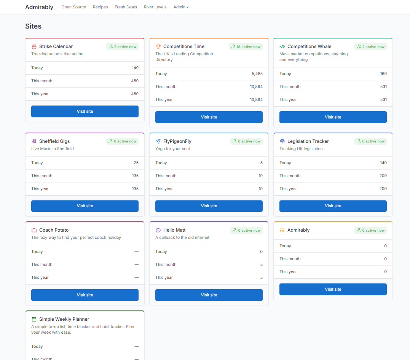Click the Coach Potato TV icon
Viewport: 410px width, 360px height.
pyautogui.click(x=34, y=230)
